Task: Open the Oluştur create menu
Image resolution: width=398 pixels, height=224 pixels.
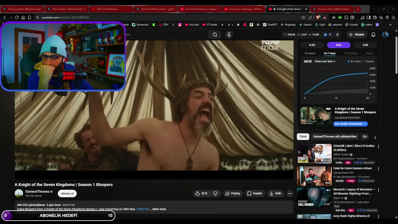Action: 356,35
